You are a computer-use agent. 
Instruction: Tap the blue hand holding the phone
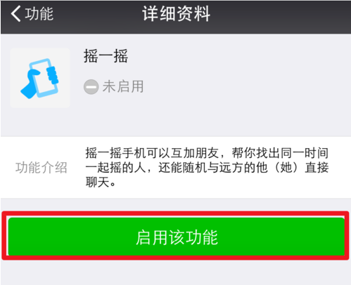click(30, 86)
